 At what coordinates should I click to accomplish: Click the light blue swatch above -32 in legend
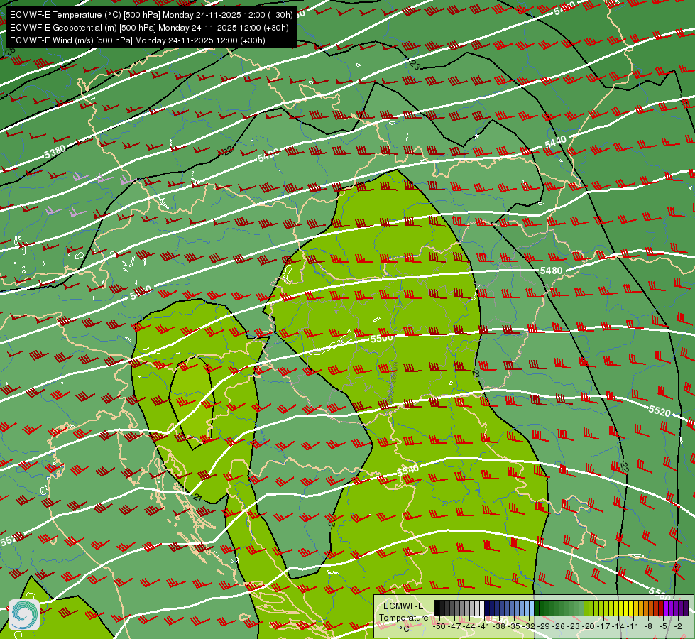click(532, 608)
